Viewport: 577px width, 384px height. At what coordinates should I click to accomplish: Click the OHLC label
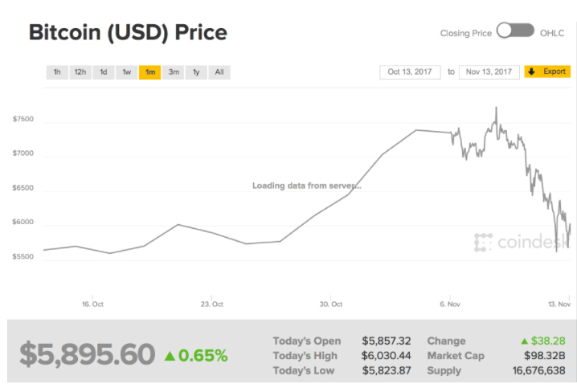[554, 32]
